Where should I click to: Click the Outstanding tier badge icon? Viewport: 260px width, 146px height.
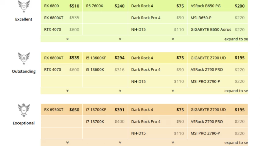[x=24, y=58]
